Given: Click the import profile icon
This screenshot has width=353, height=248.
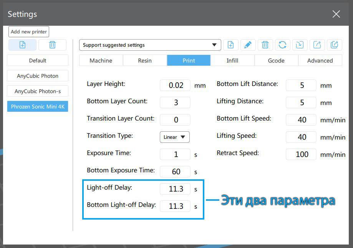Looking at the screenshot, I should 300,45.
